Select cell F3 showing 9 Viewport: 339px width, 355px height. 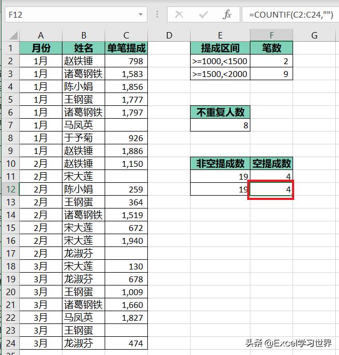(271, 74)
